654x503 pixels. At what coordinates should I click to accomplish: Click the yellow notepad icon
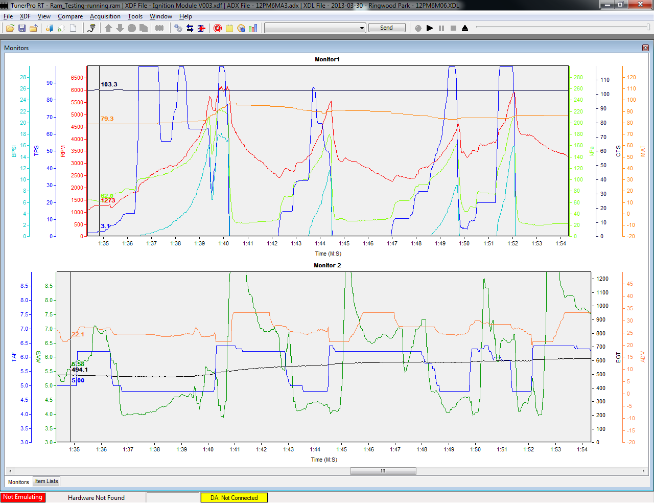pyautogui.click(x=229, y=28)
